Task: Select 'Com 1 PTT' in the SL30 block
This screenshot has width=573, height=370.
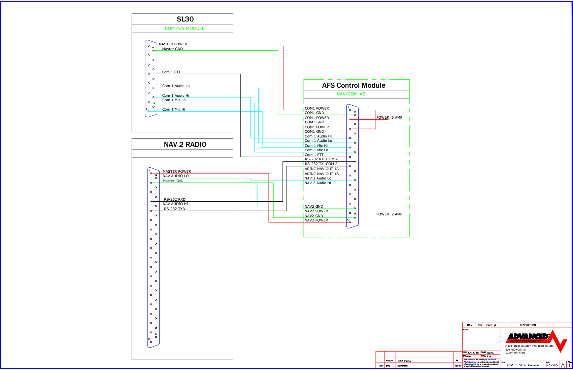Action: (x=171, y=72)
